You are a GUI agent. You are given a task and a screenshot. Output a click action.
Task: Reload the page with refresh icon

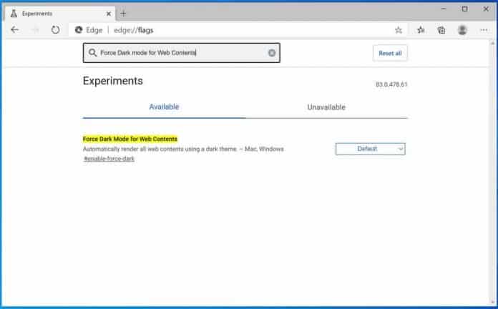tap(56, 30)
